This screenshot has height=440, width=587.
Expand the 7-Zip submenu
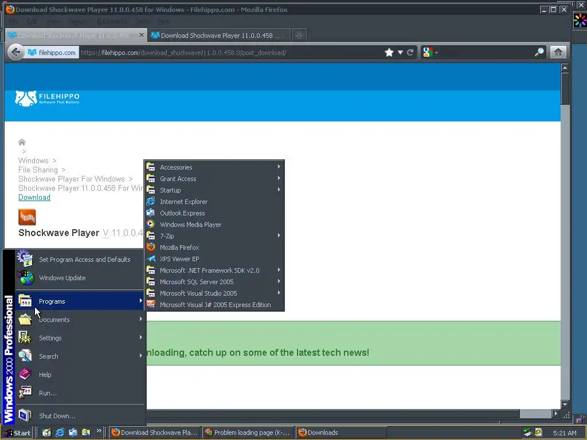214,236
